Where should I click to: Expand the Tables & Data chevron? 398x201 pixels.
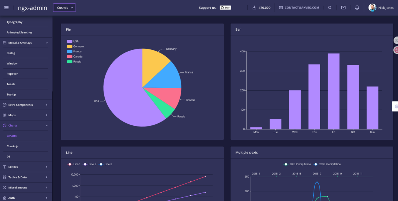(x=46, y=177)
